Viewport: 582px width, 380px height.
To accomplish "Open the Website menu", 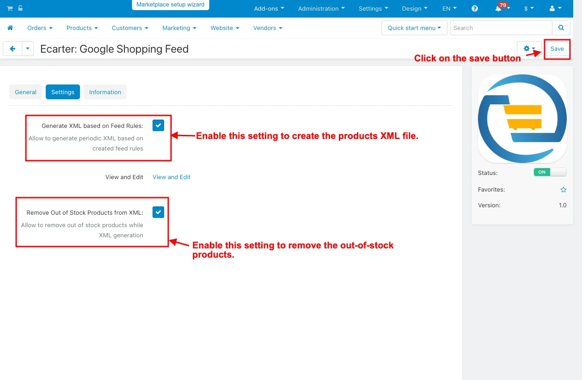I will [225, 28].
